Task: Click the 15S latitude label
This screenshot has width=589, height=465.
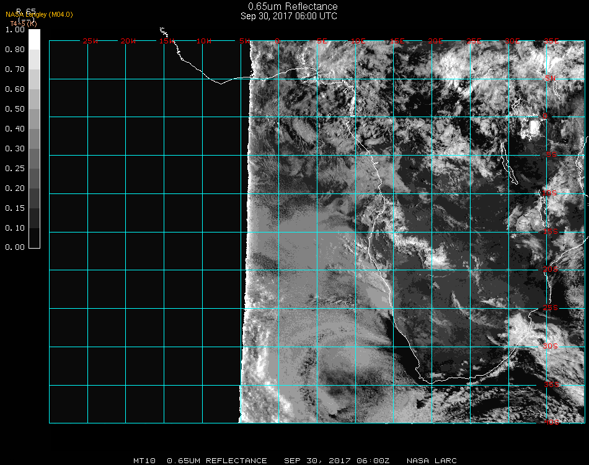Action: coord(551,231)
